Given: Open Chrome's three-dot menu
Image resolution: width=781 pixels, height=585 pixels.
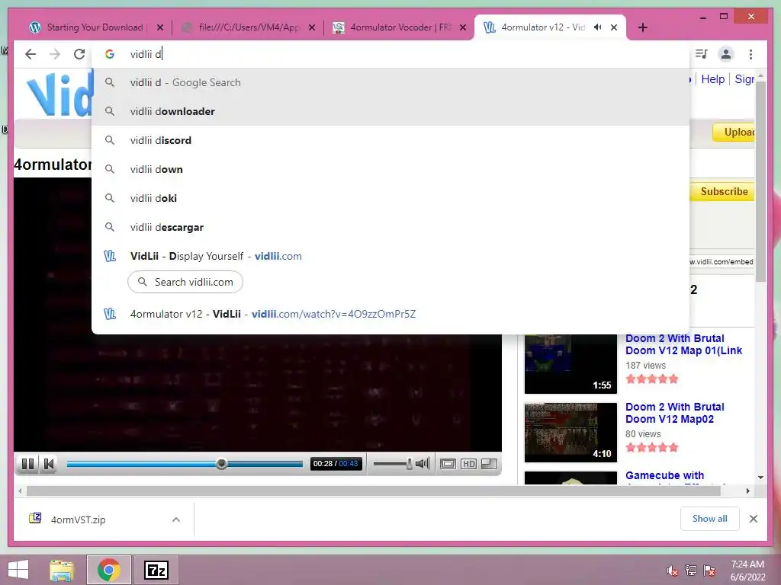Looking at the screenshot, I should tap(750, 54).
